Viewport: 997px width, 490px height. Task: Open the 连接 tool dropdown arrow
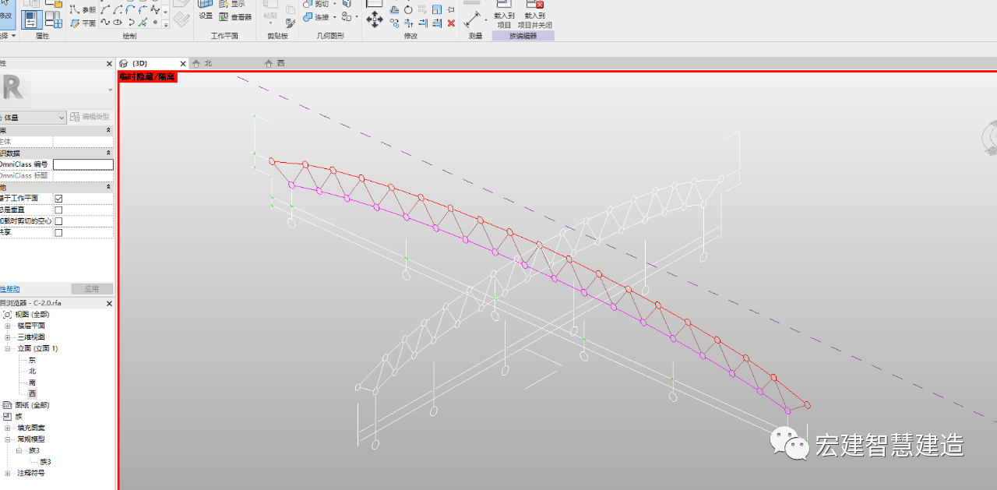335,17
